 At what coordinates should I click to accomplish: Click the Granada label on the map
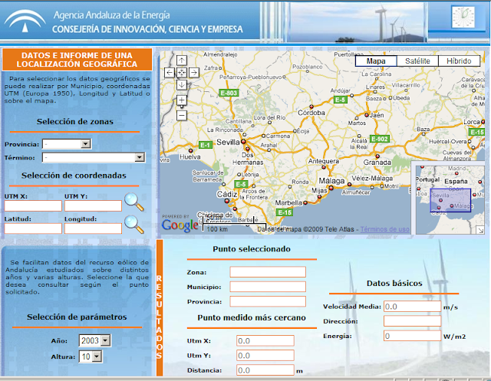pyautogui.click(x=377, y=163)
